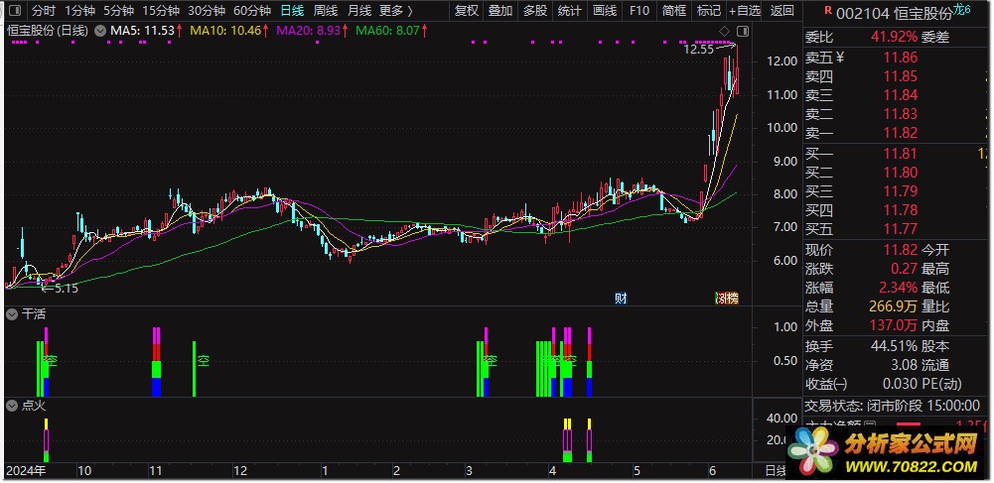Click the 5.15 low price label

66,289
